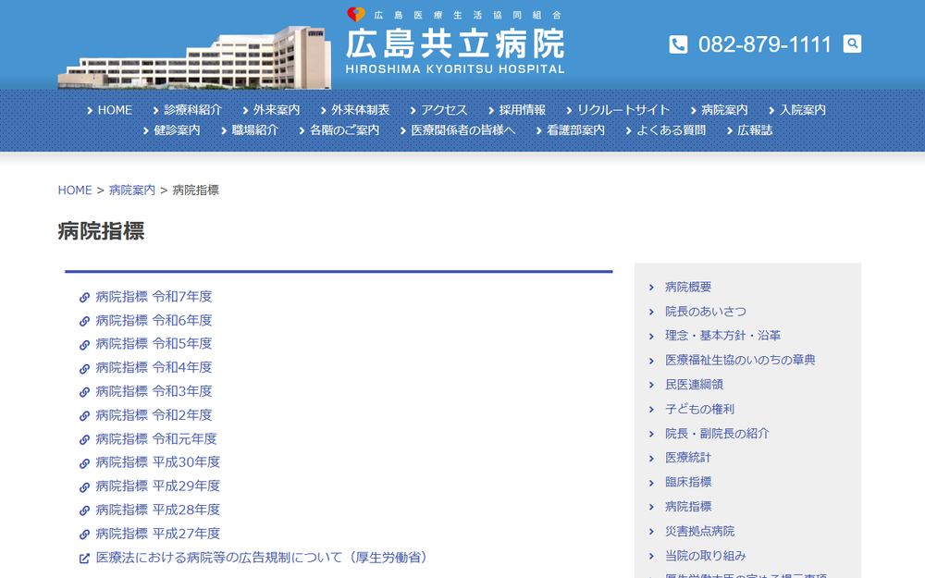The width and height of the screenshot is (925, 578).
Task: Open 病院指標 令和2年度 link
Action: point(154,415)
